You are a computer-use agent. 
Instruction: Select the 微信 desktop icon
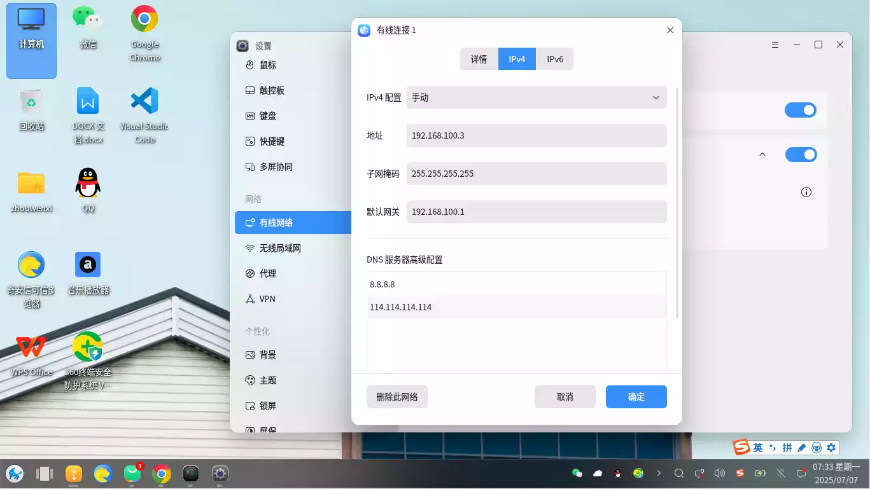[88, 27]
